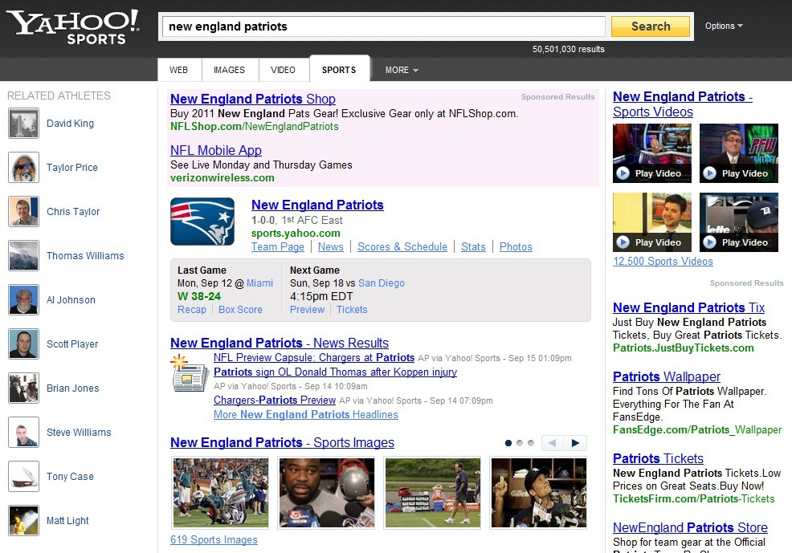The image size is (792, 553).
Task: Click the Yahoo! Sports logo
Action: click(73, 26)
